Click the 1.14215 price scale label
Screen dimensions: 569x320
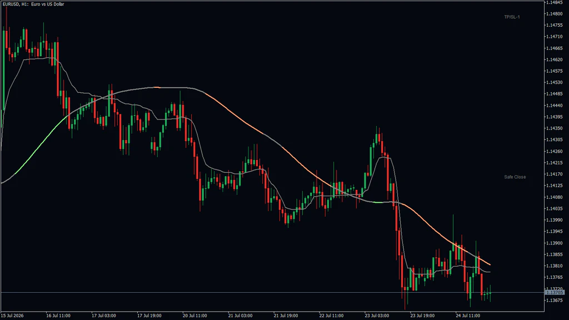click(x=554, y=163)
